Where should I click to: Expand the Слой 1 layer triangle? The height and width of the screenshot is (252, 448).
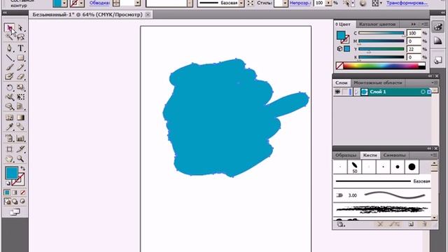pos(356,92)
